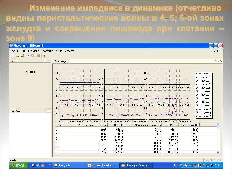Toggle the Series5 checkbox in legend
Image resolution: width=232 pixels, height=174 pixels.
[197, 91]
